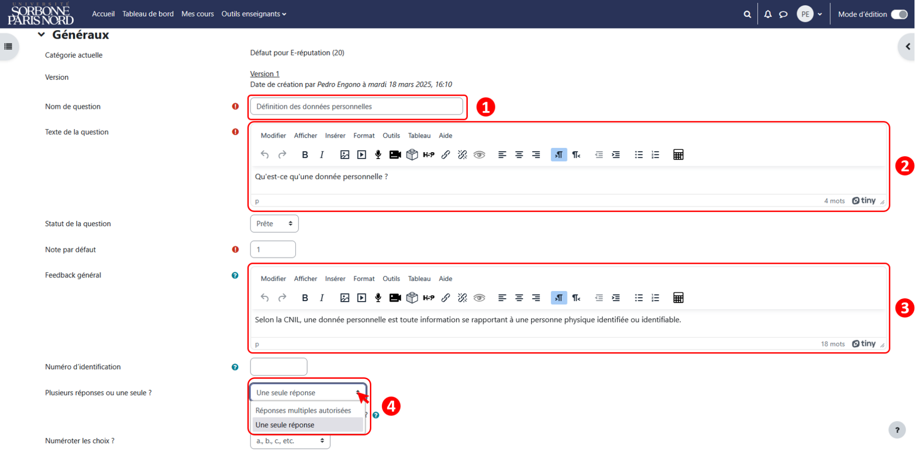Open Statut de la question dropdown
The width and height of the screenshot is (920, 450).
274,224
